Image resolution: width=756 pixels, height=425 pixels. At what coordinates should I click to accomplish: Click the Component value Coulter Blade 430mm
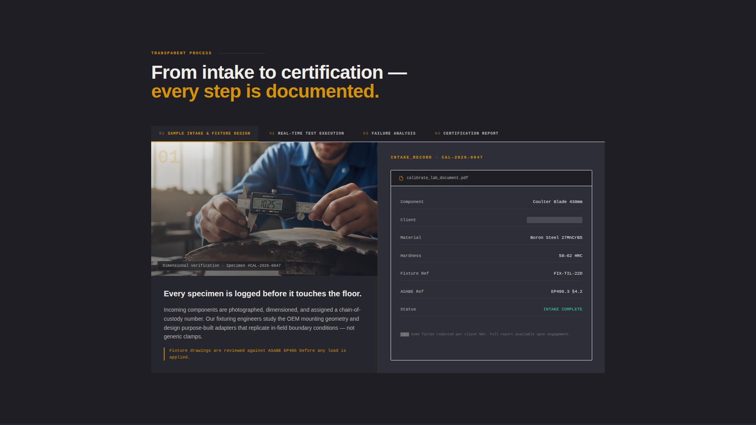pos(557,201)
